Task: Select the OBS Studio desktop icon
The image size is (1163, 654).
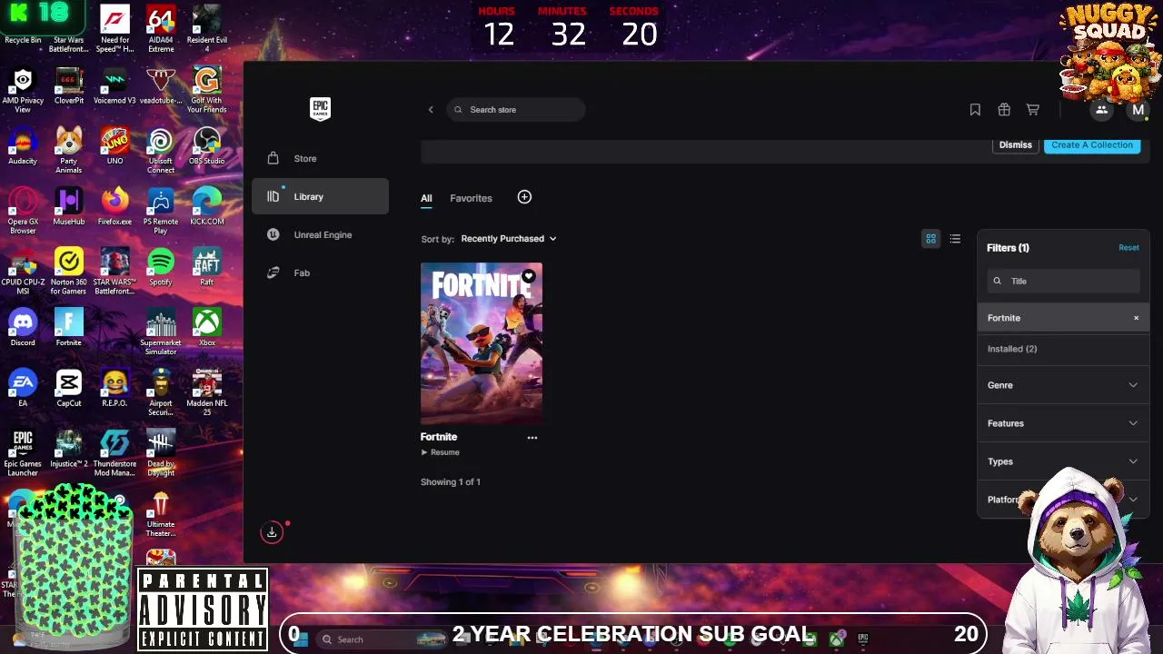Action: tap(207, 145)
